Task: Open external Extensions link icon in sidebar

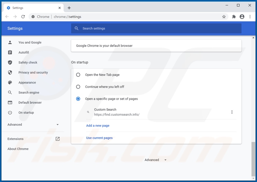Action: coord(58,139)
